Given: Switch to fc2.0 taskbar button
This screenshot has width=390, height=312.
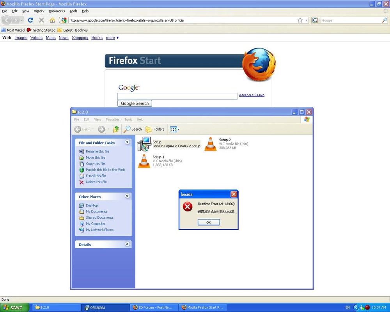Looking at the screenshot, I should click(x=56, y=308).
